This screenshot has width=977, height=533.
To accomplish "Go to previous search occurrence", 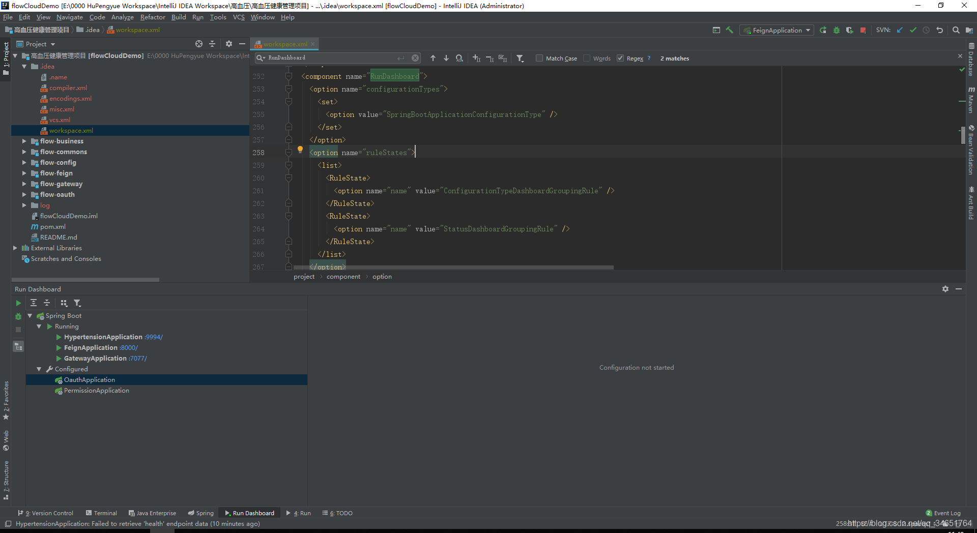I will (x=433, y=58).
